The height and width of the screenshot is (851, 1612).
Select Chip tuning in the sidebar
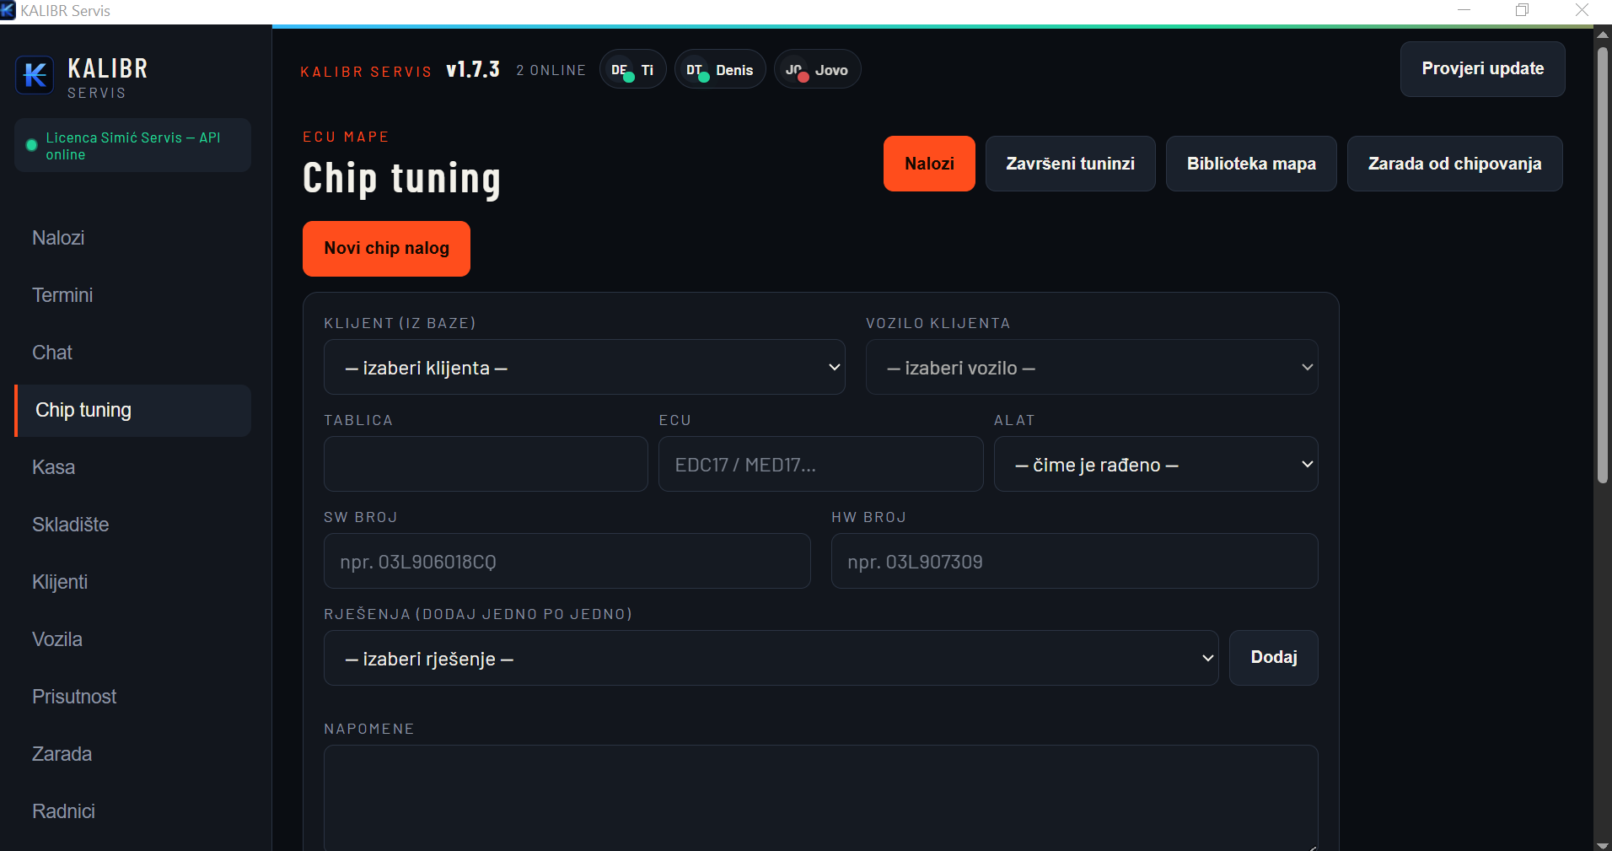point(132,411)
